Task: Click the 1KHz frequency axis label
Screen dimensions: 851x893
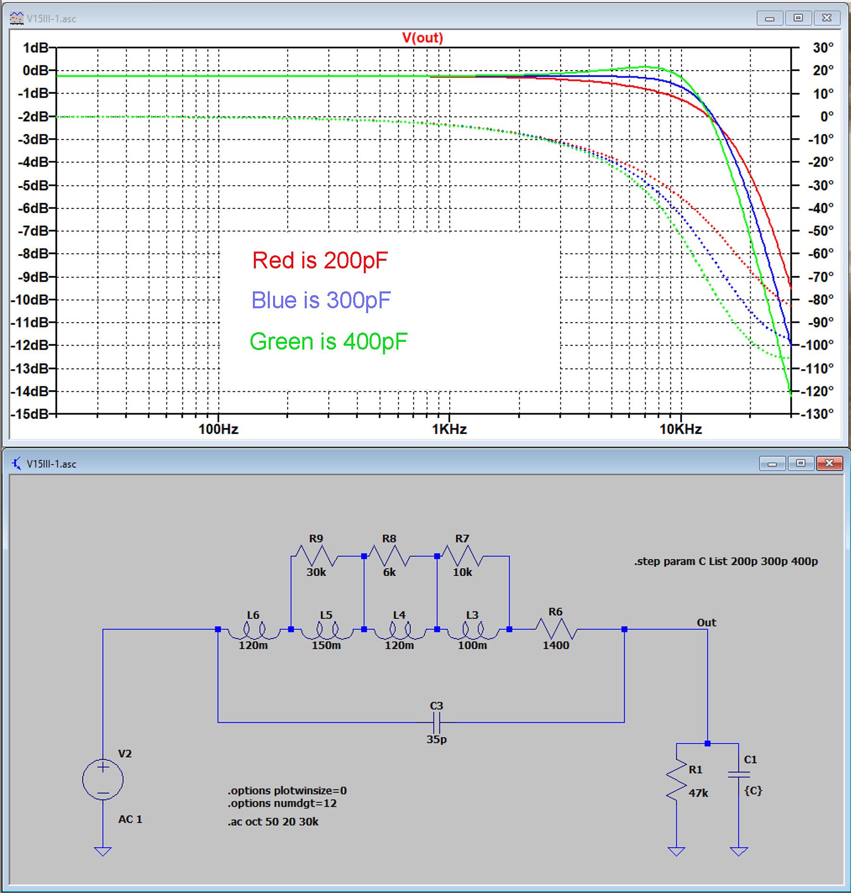Action: [449, 429]
